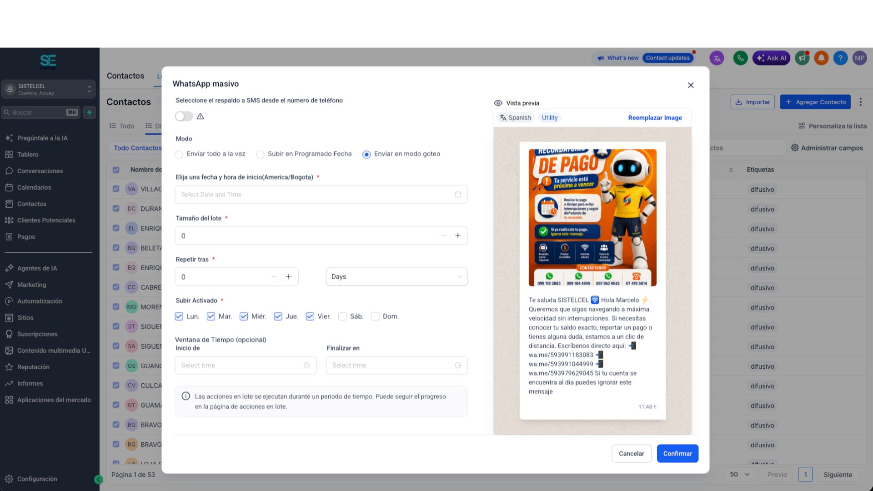
Task: Click the green quick-action lightning icon
Action: pyautogui.click(x=90, y=112)
